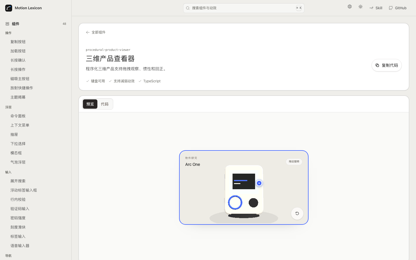The image size is (416, 260).
Task: Click the 组件 sidebar section icon
Action: [x=8, y=24]
